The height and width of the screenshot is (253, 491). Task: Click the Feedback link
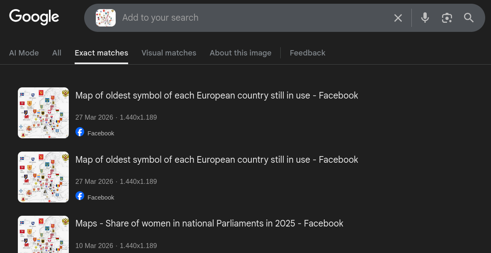tap(307, 53)
